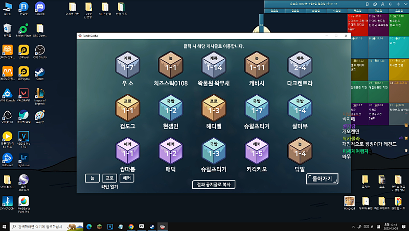Click the calendar widget phone icon
Screen dimensions: 409x231
[367, 4]
